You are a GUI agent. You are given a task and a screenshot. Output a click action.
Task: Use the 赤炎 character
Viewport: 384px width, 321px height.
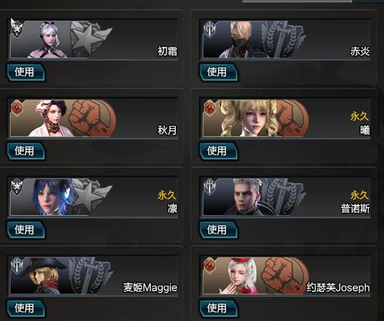tap(218, 72)
